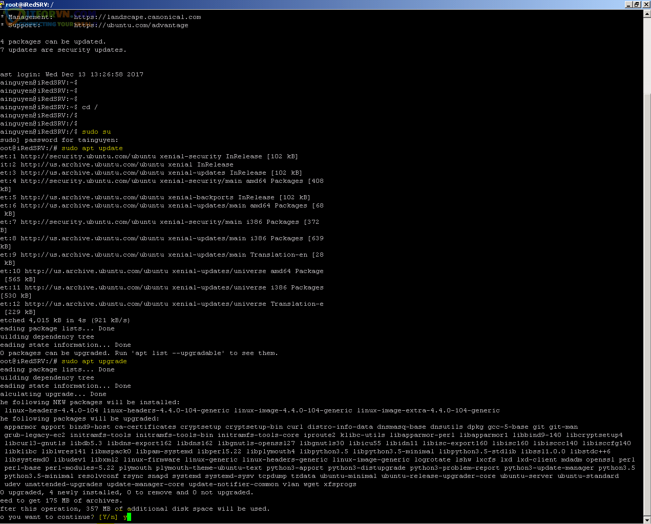Click the landscape.canonical.com URL

[137, 17]
